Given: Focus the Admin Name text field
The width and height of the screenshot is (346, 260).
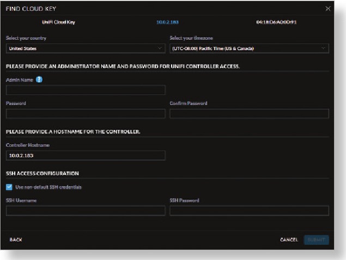Looking at the screenshot, I should click(86, 90).
